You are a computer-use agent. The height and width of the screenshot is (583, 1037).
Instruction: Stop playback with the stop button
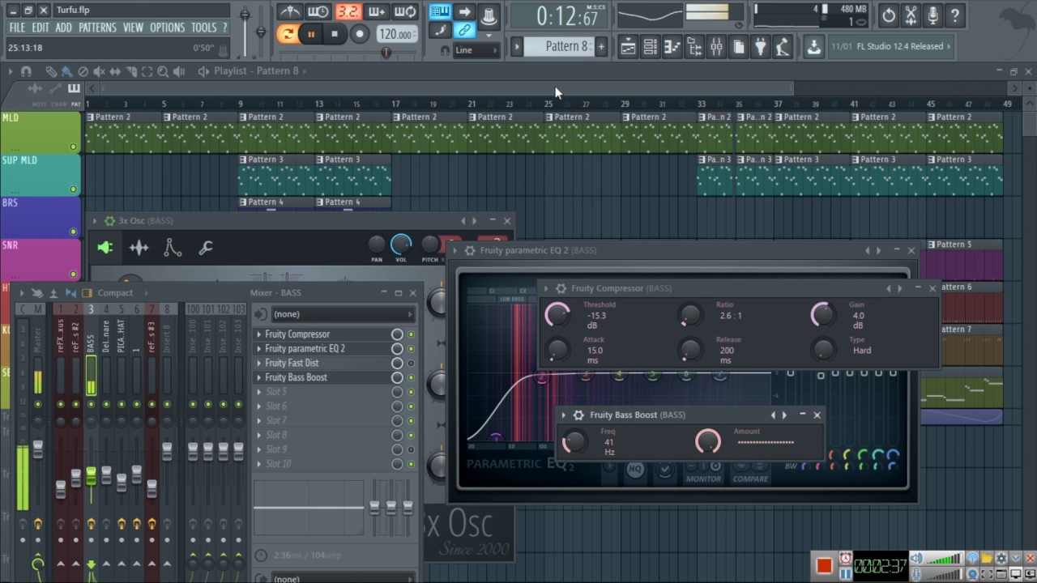[335, 34]
